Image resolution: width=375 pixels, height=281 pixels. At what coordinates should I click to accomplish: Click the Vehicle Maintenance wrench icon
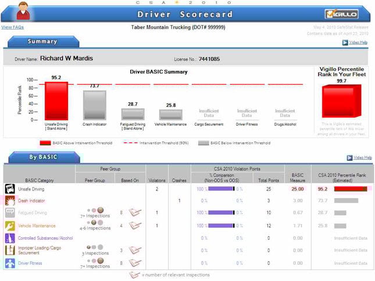(x=10, y=226)
